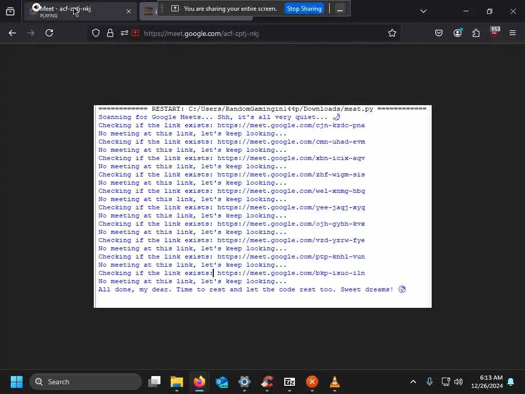
Task: Open 7-Zip from the taskbar
Action: (x=289, y=382)
